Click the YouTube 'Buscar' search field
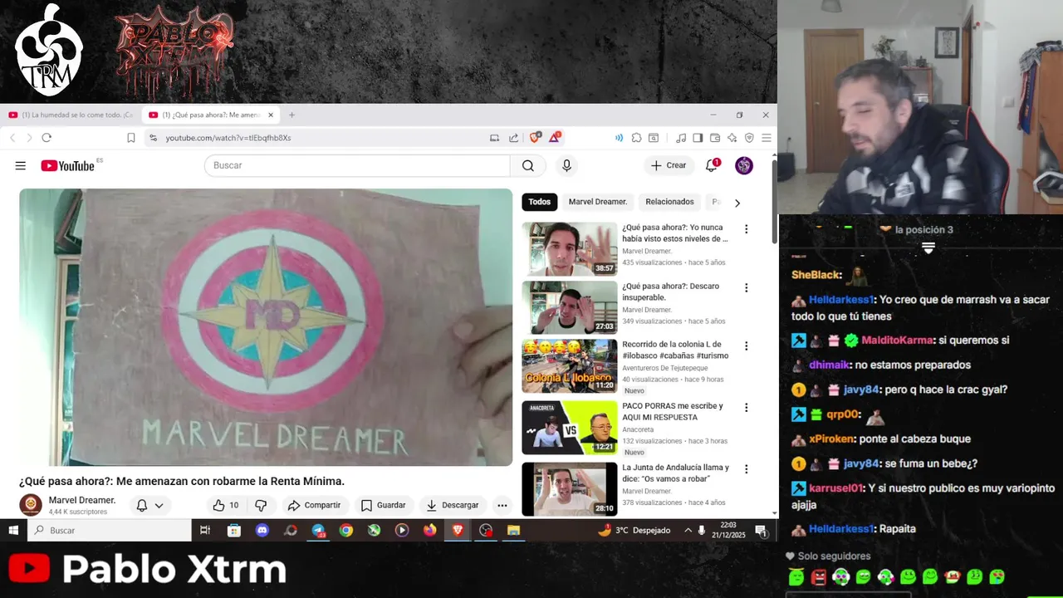Screen dimensions: 1063x598 (x=357, y=165)
